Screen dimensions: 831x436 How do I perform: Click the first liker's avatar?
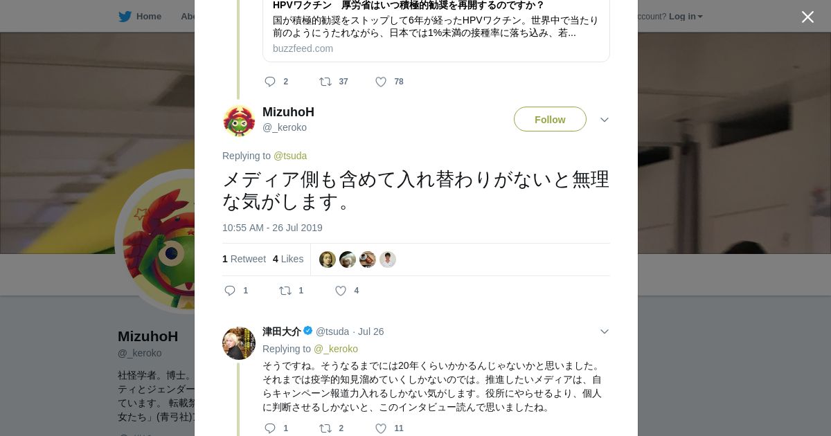(x=328, y=260)
